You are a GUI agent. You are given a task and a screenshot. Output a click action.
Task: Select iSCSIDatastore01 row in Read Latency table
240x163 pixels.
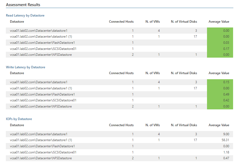[119, 49]
